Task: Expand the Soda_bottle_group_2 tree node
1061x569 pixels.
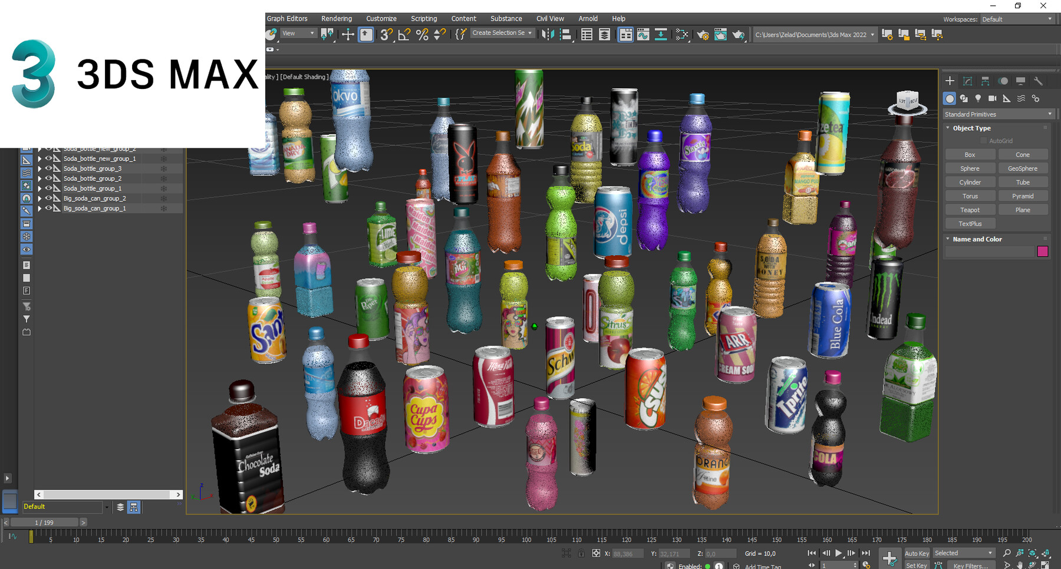Action: pos(39,178)
